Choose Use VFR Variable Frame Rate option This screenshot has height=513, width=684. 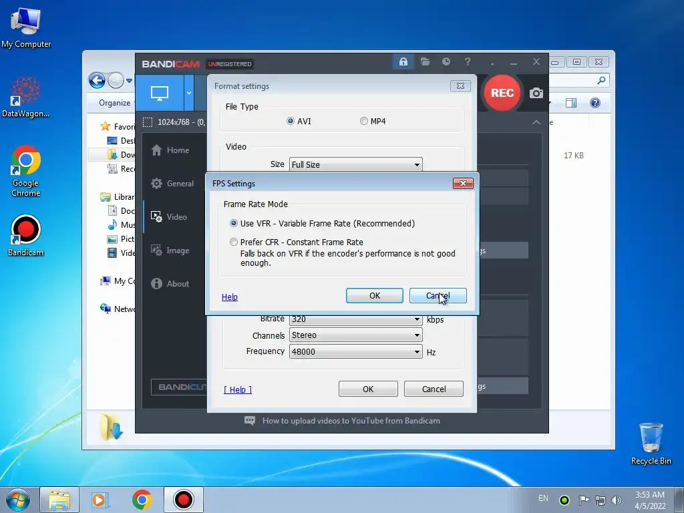[323, 223]
